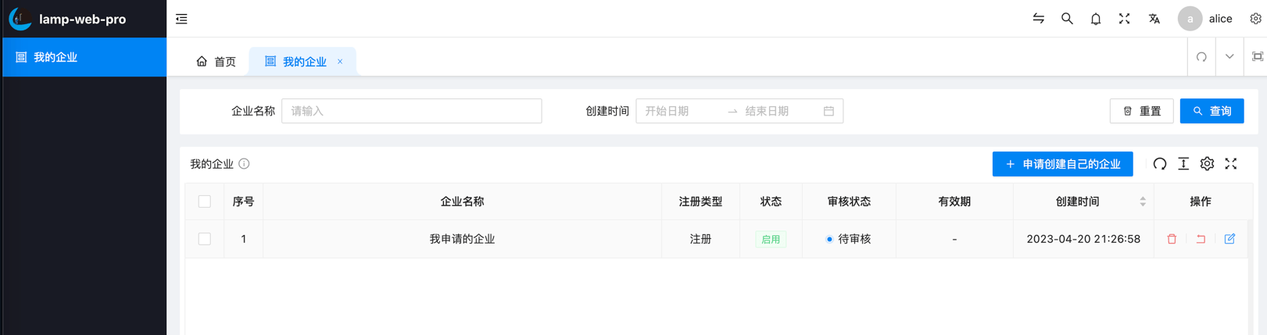Click the blue edit icon in row 1
The width and height of the screenshot is (1267, 335).
1229,239
